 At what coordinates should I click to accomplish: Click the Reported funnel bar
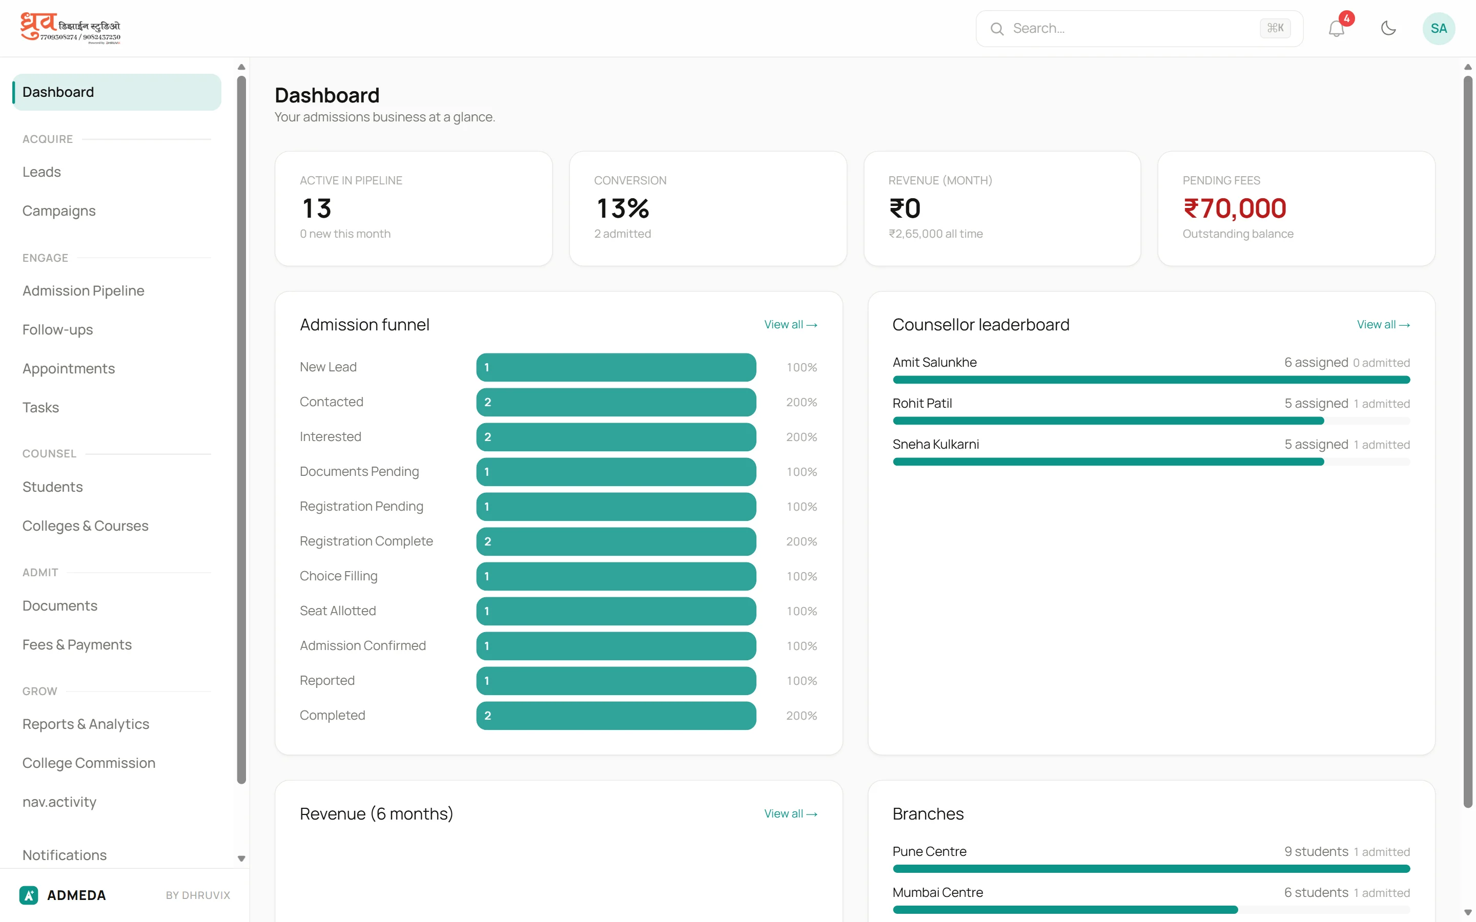(x=616, y=681)
